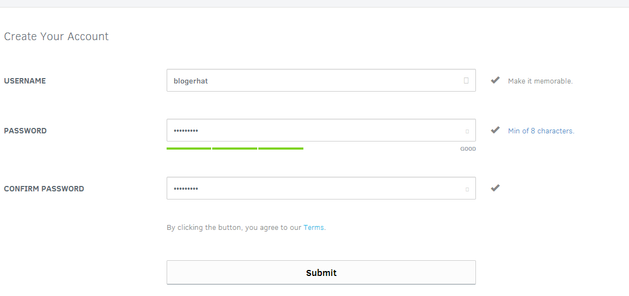This screenshot has height=296, width=629.
Task: Click into the Password input field
Action: [321, 130]
